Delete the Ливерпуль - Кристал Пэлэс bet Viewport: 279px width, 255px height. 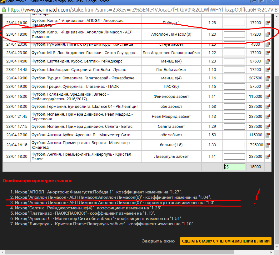coord(268,156)
